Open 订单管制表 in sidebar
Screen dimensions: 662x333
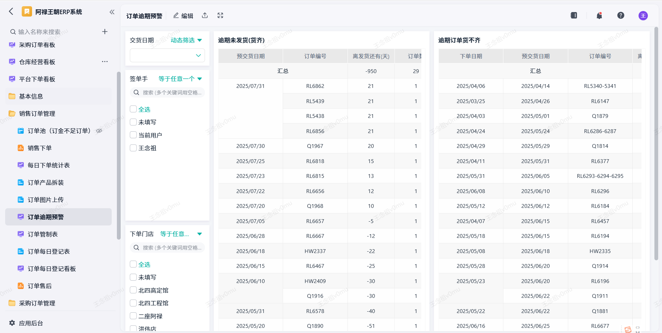coord(59,234)
